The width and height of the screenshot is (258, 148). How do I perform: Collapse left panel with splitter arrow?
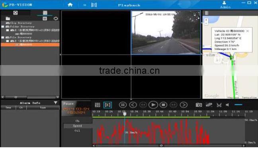coord(61,55)
